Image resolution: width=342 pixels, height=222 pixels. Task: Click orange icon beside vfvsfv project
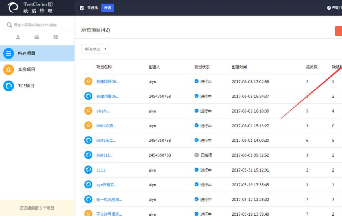click(88, 111)
